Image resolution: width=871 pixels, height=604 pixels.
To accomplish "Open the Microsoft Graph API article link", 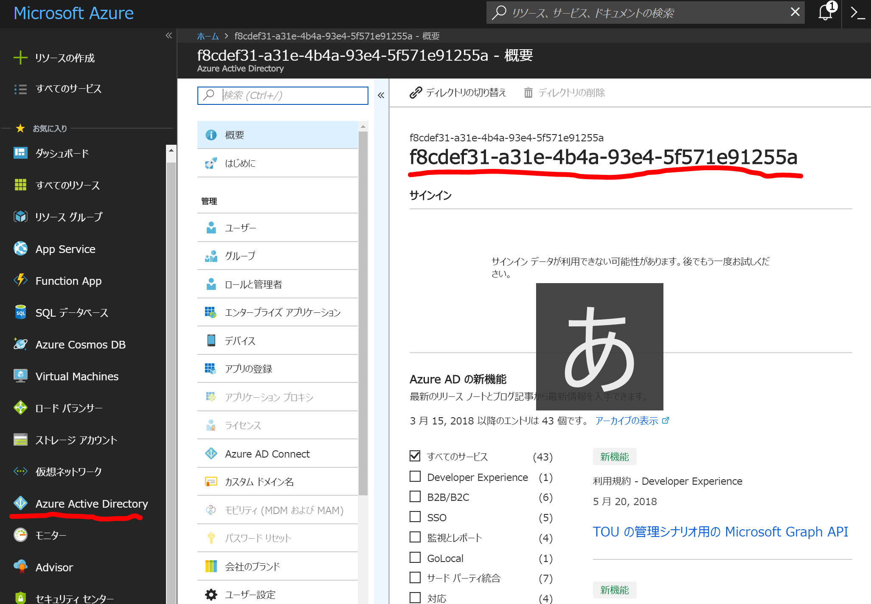I will click(x=720, y=531).
